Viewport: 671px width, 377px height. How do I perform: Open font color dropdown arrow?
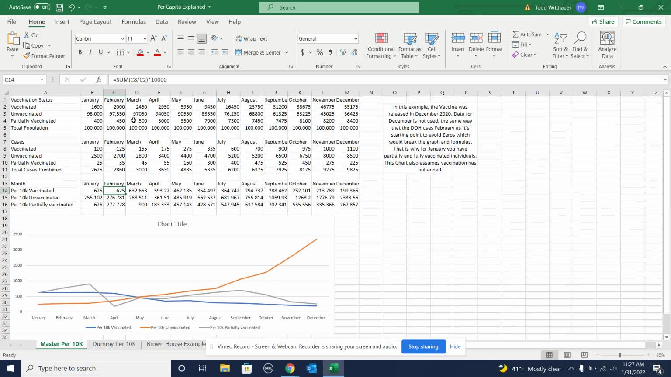165,52
